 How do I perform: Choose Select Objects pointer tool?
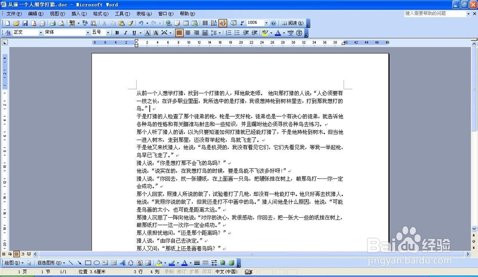pyautogui.click(x=29, y=263)
